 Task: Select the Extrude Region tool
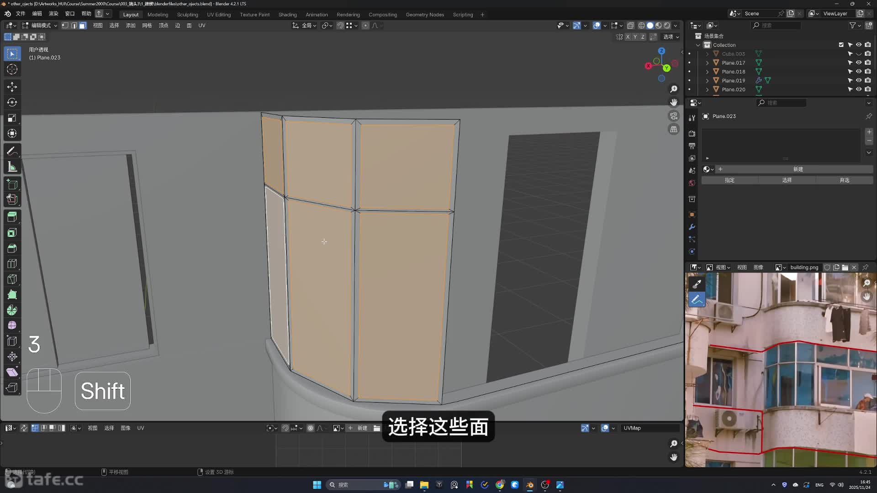pyautogui.click(x=12, y=217)
